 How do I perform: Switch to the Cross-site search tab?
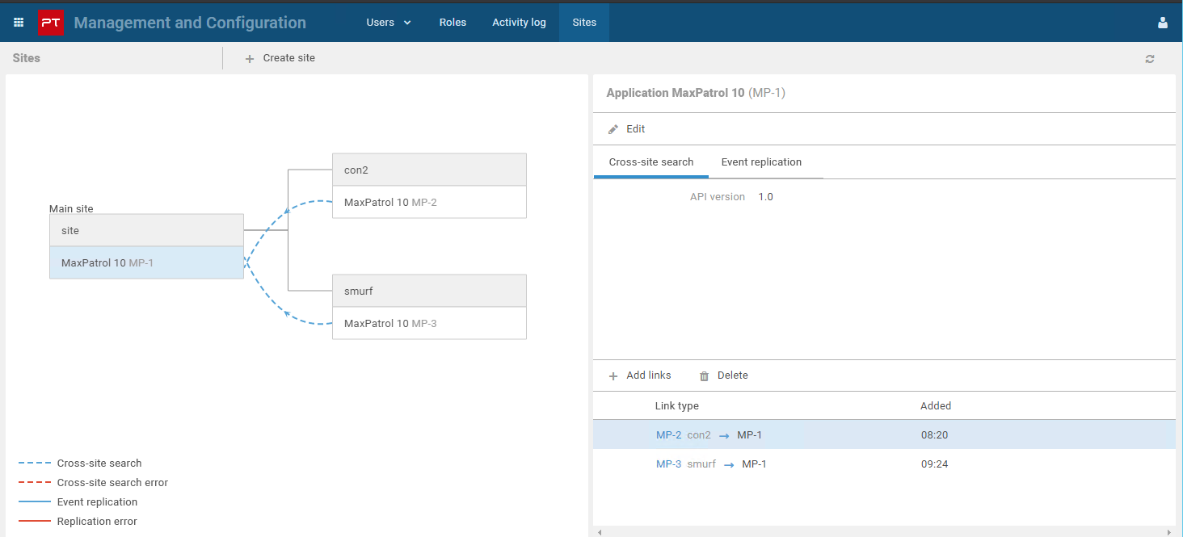[x=651, y=162]
